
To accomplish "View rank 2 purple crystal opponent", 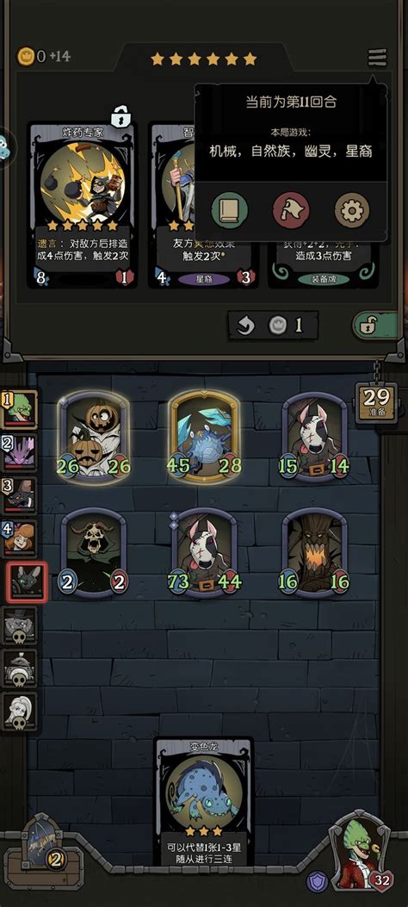I will click(x=20, y=452).
